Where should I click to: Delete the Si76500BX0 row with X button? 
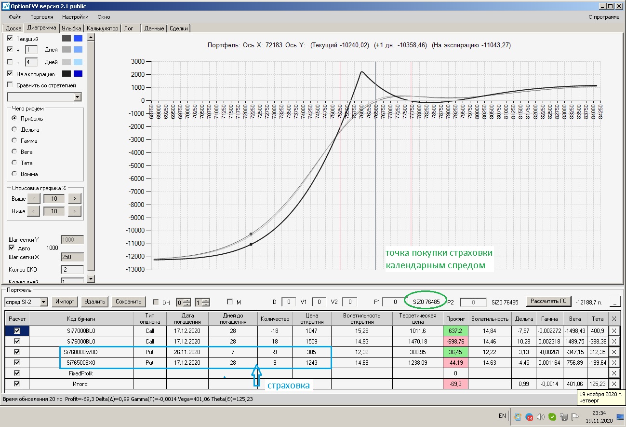[613, 363]
